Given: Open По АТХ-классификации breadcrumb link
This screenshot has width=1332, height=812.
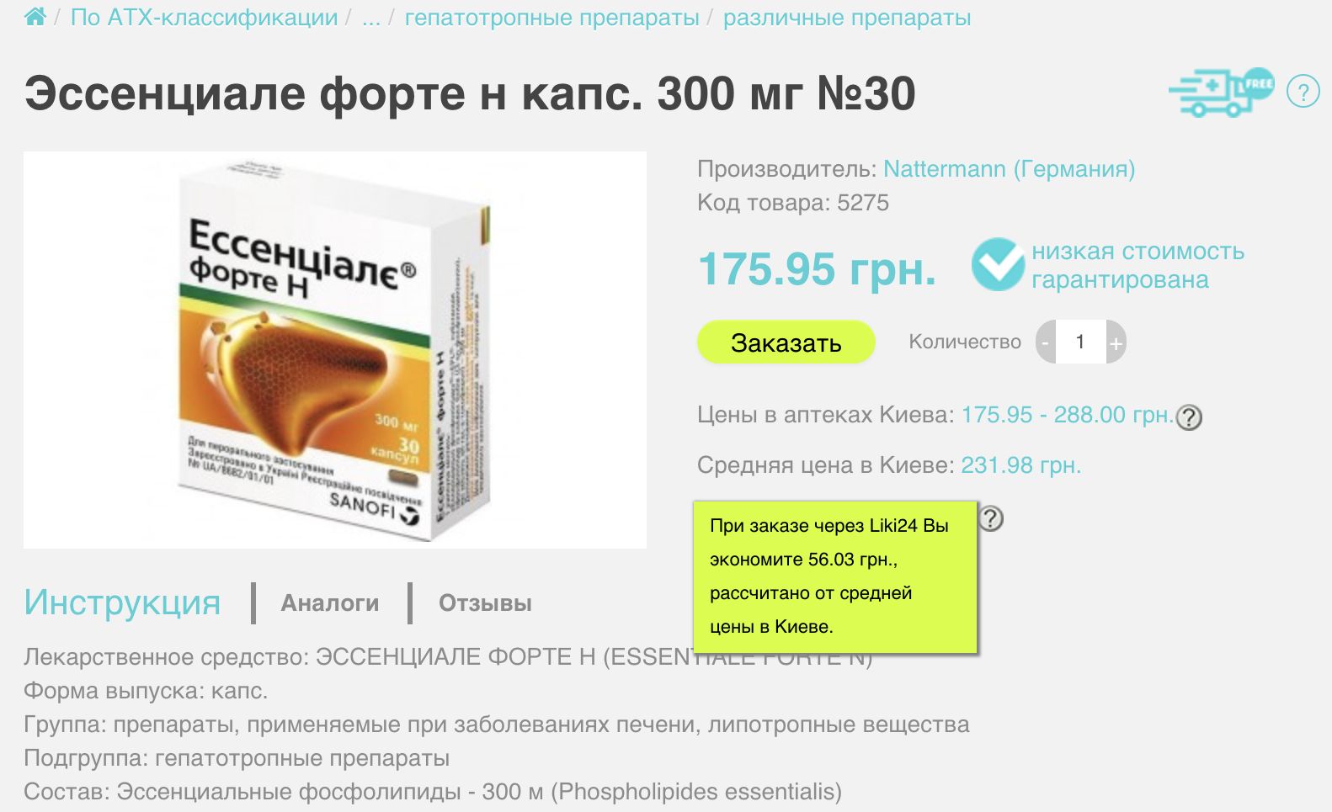Looking at the screenshot, I should pyautogui.click(x=204, y=17).
